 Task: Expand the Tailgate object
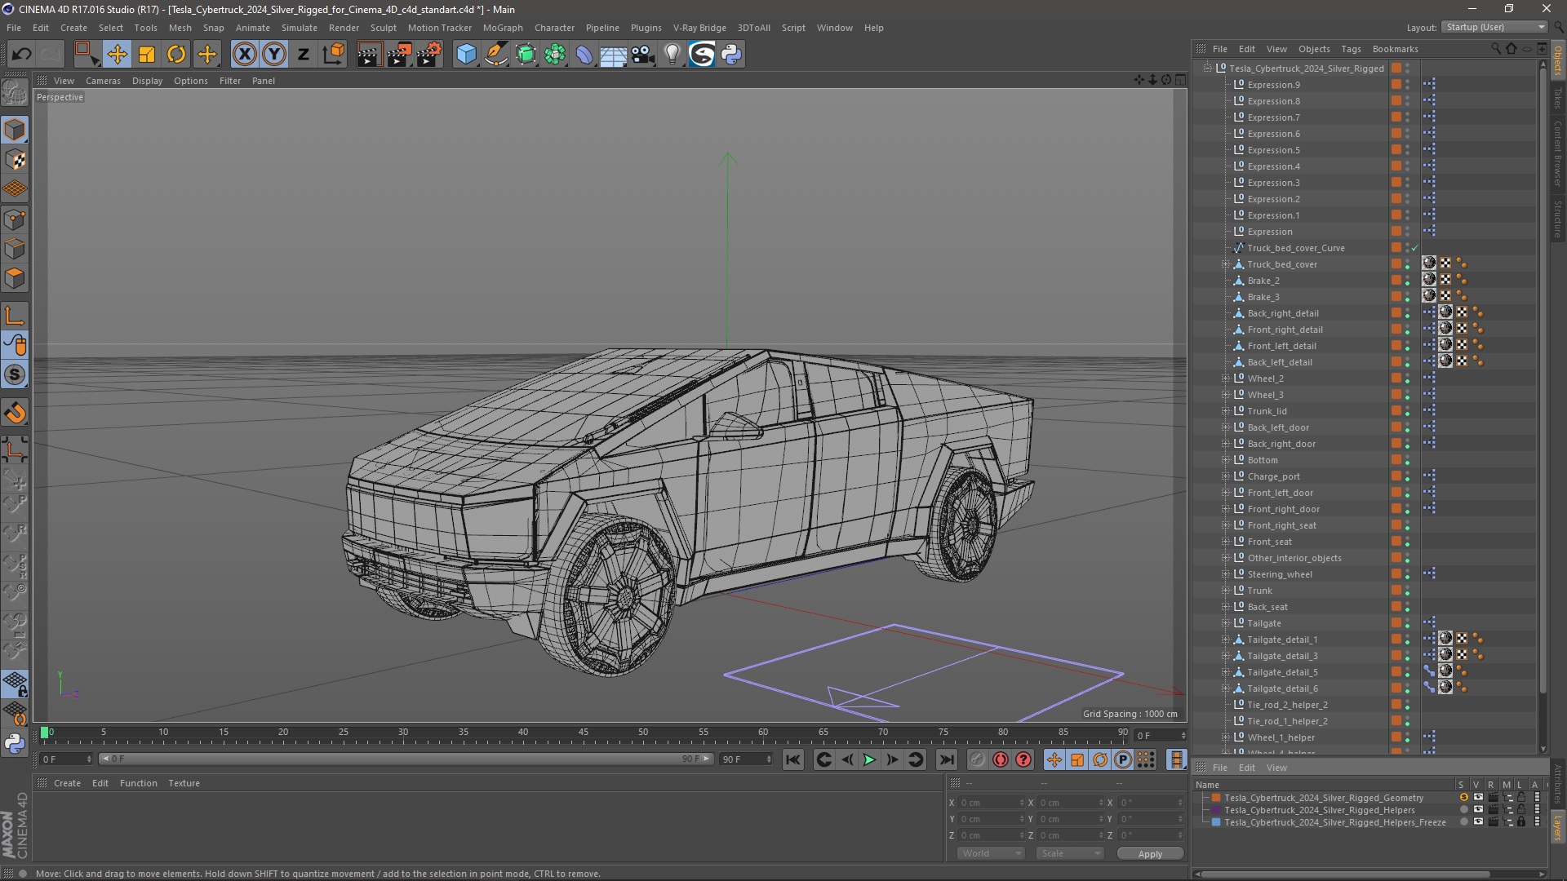pyautogui.click(x=1225, y=623)
